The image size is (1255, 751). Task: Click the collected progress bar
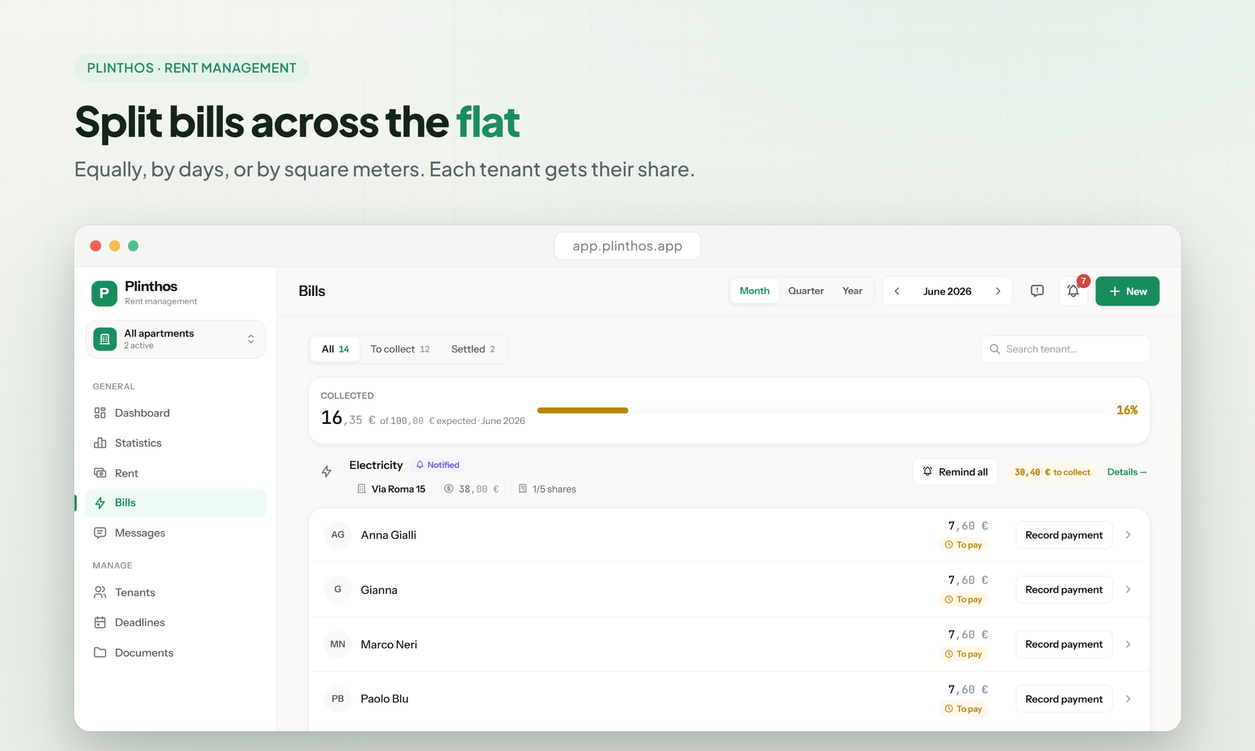click(x=820, y=411)
